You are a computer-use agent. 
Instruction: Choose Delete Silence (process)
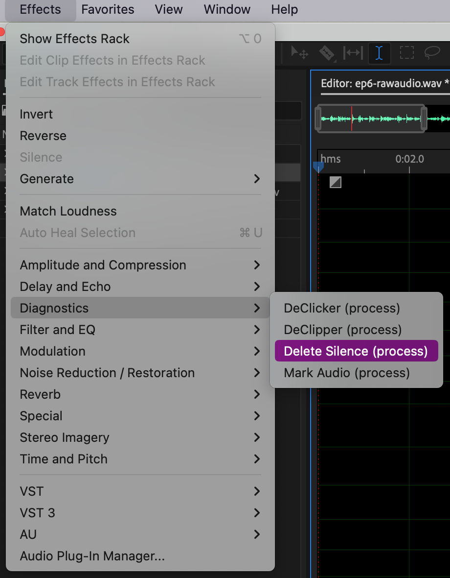point(356,351)
